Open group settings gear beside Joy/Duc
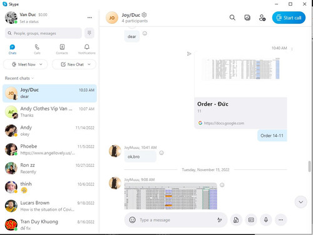The height and width of the screenshot is (235, 313). (144, 15)
